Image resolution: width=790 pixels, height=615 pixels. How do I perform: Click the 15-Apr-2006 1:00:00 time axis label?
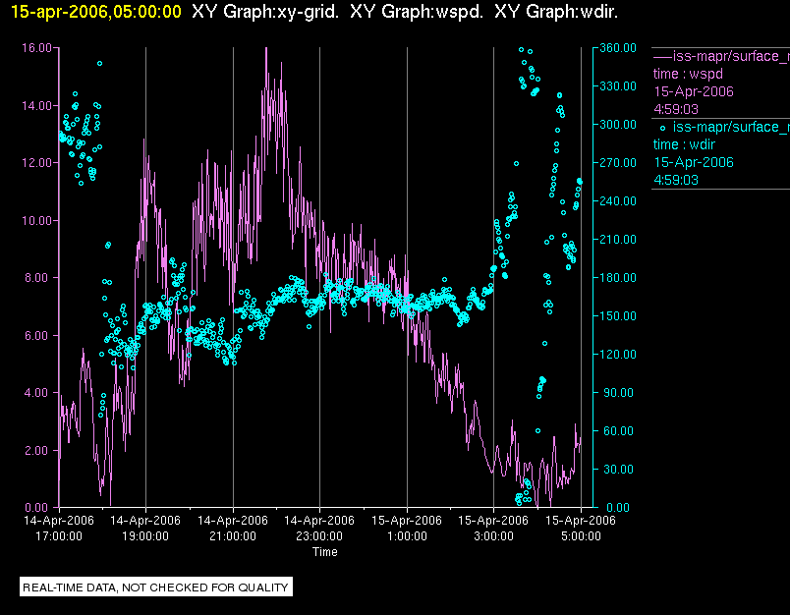pyautogui.click(x=407, y=528)
